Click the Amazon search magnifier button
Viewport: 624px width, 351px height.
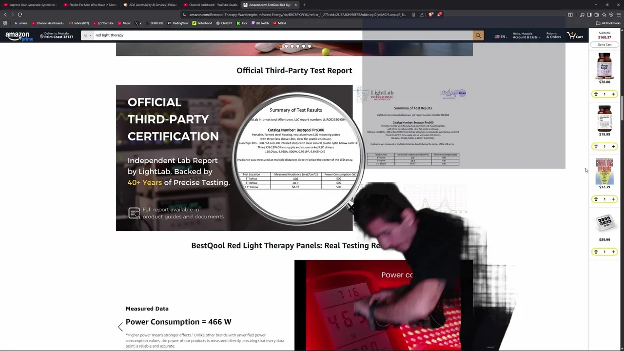point(478,35)
